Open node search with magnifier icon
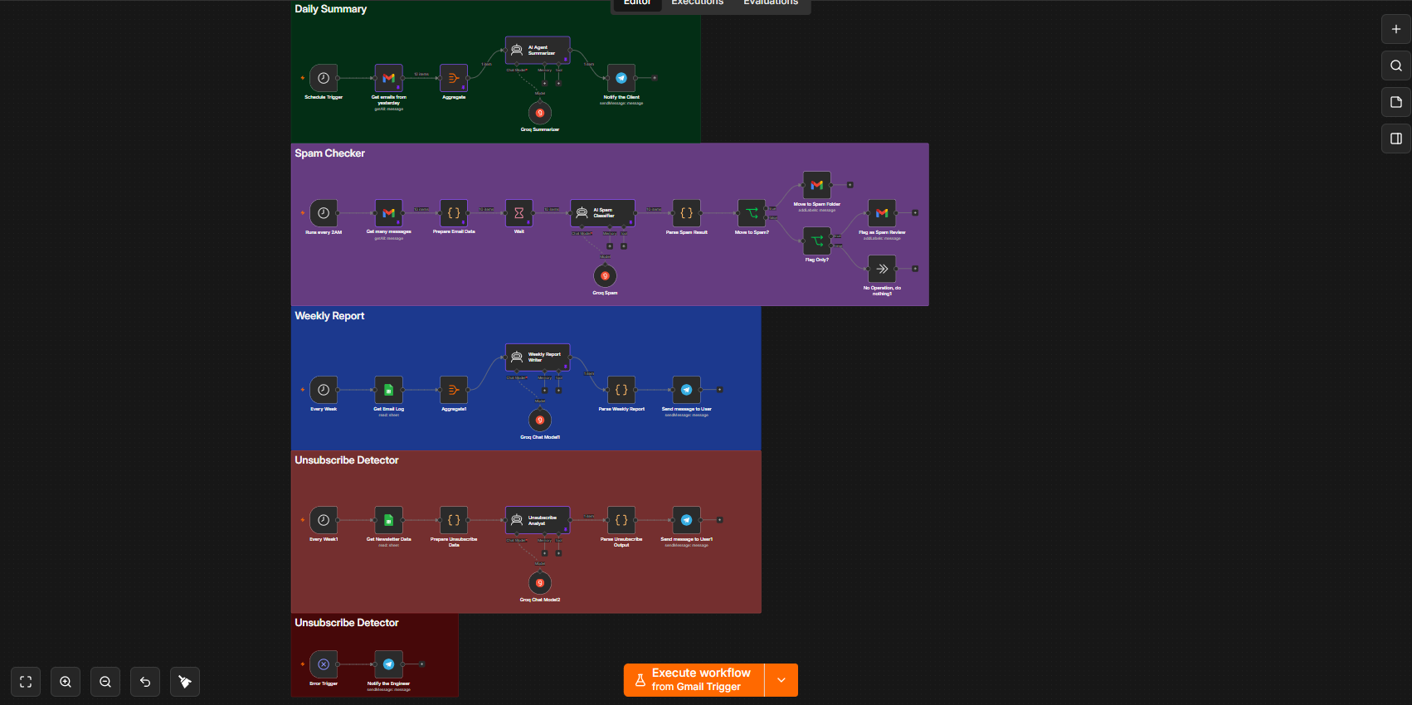Viewport: 1412px width, 705px height. click(x=1396, y=66)
